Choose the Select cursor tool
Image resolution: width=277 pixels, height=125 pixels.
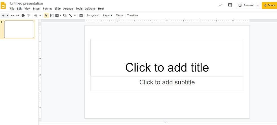[x=46, y=16]
